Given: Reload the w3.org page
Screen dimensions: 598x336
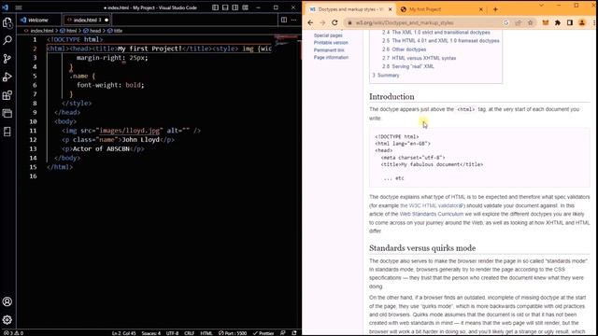Looking at the screenshot, I should [335, 22].
